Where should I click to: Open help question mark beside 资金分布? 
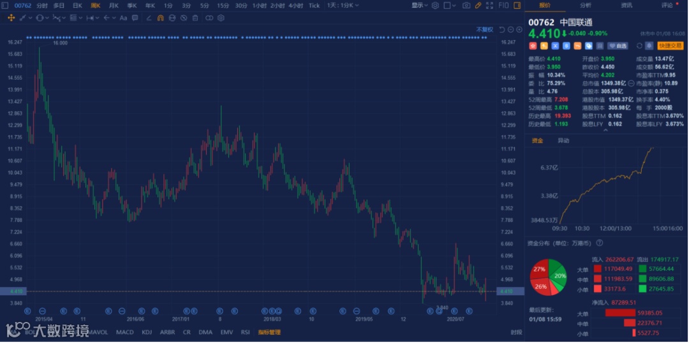click(x=599, y=243)
